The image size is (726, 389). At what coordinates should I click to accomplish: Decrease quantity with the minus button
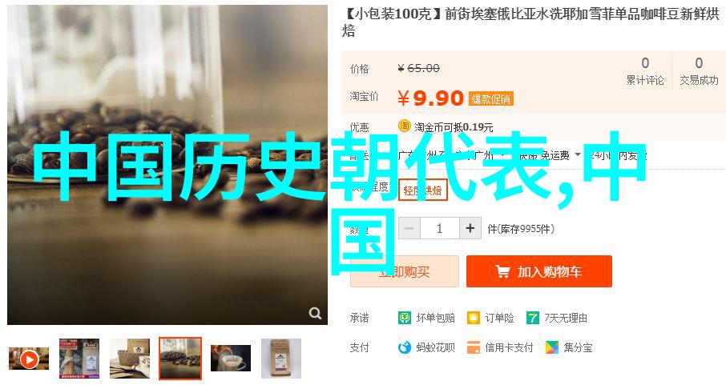[x=409, y=228]
